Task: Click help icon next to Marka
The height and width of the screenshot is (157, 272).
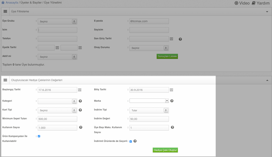Action: [x=172, y=101]
